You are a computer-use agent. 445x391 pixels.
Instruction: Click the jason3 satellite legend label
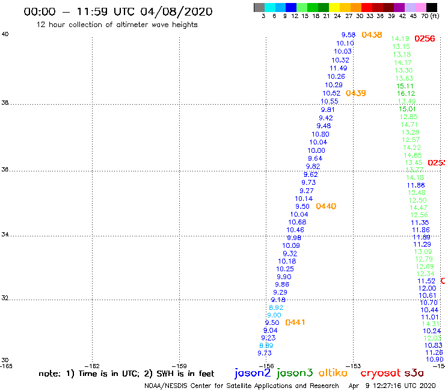point(295,373)
